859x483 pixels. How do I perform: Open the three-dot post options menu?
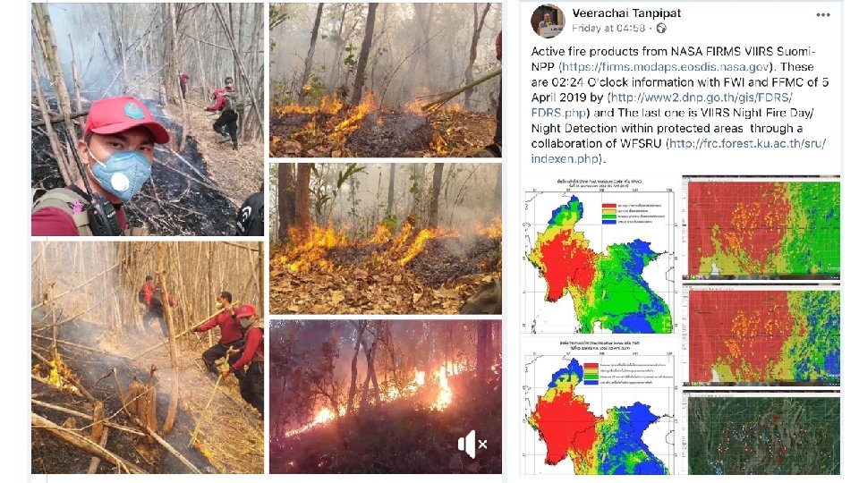point(823,15)
